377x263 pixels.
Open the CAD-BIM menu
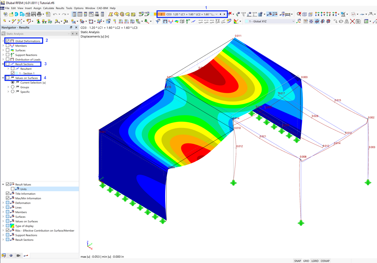102,8
